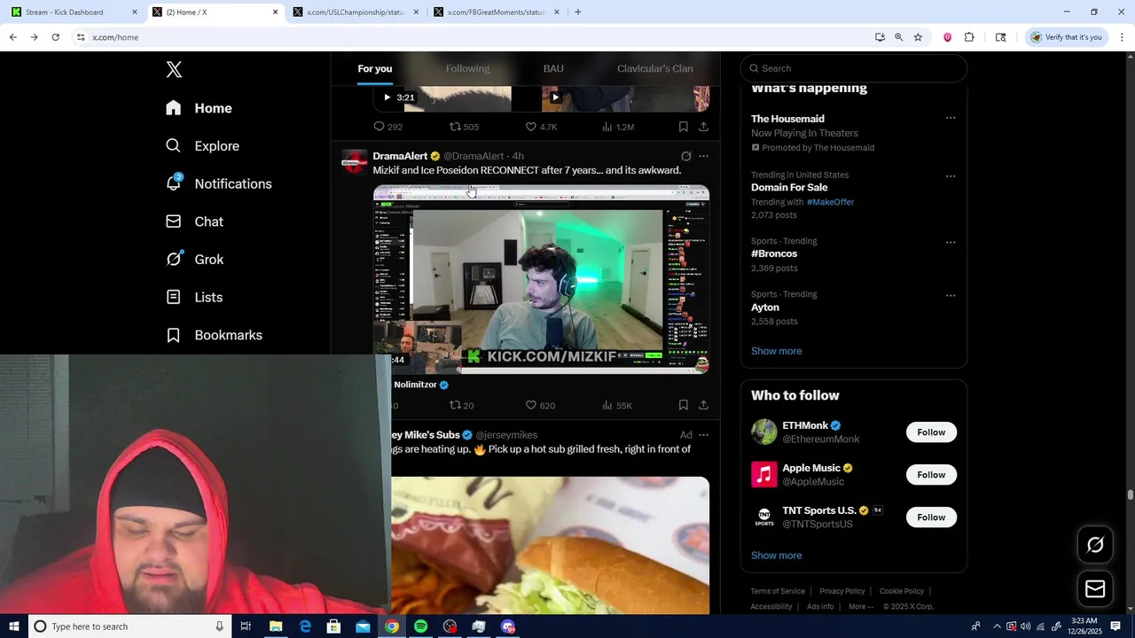Close the x.com/FBGreatMoments browser tab
The height and width of the screenshot is (638, 1135).
click(557, 12)
